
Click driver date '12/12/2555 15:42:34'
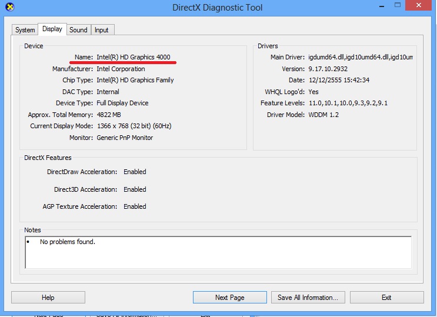point(339,81)
